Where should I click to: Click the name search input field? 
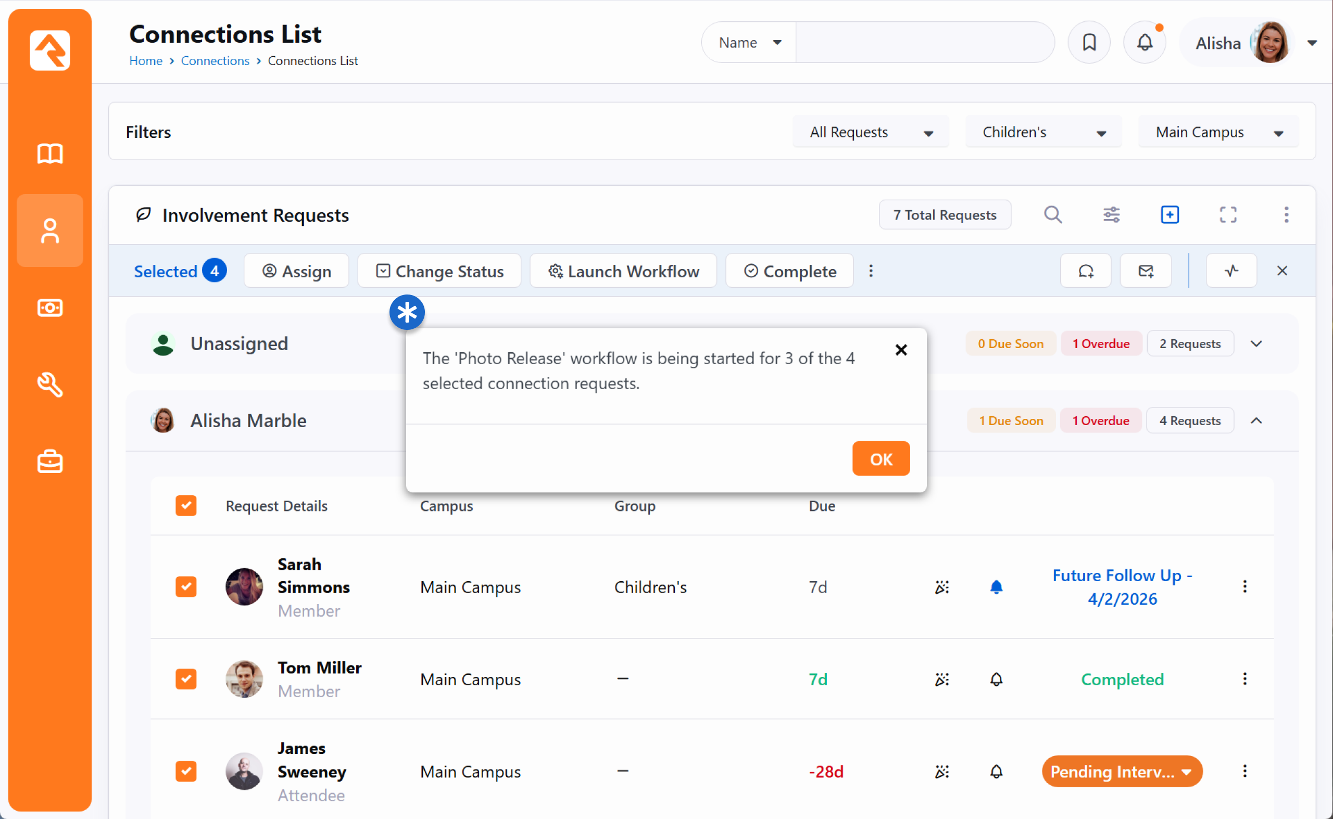924,42
